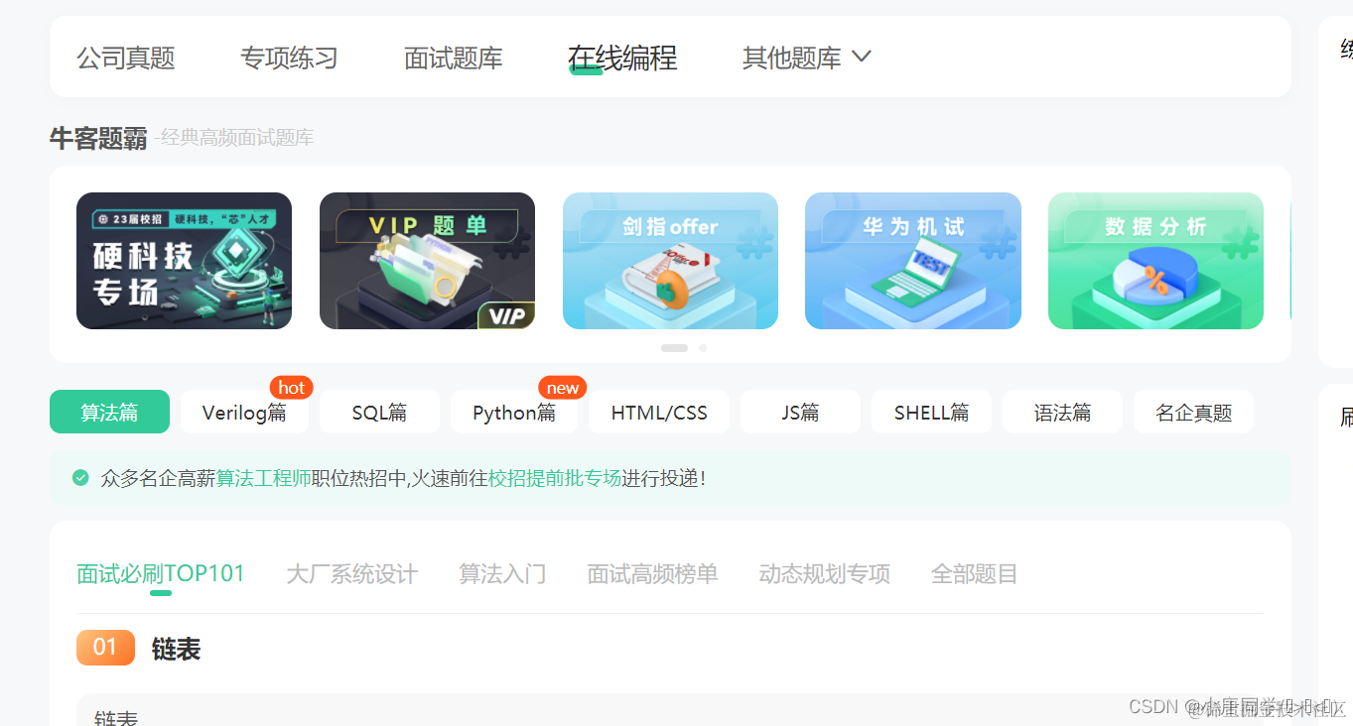Expand the 其他题库 dropdown
This screenshot has height=726, width=1353.
(807, 58)
